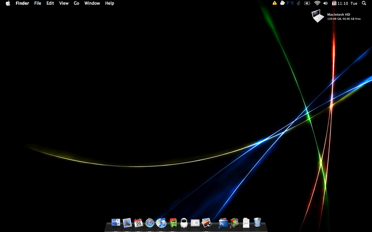372x232 pixels.
Task: Open the Window menu
Action: point(92,3)
